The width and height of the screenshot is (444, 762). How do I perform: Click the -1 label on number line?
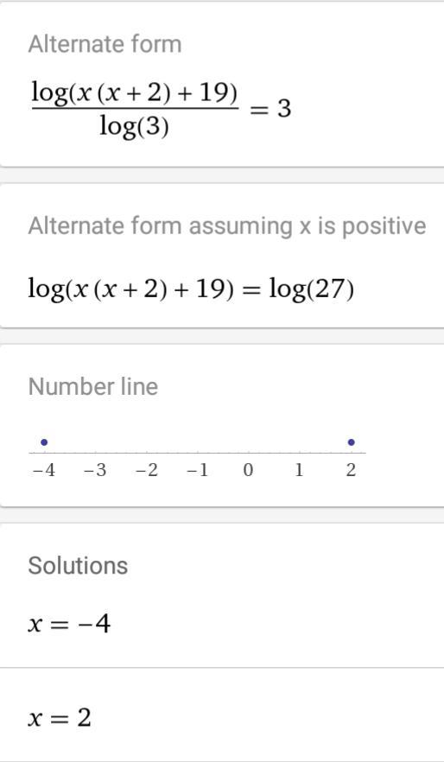click(x=197, y=470)
